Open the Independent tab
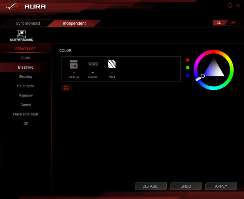The height and width of the screenshot is (199, 244). (x=74, y=23)
